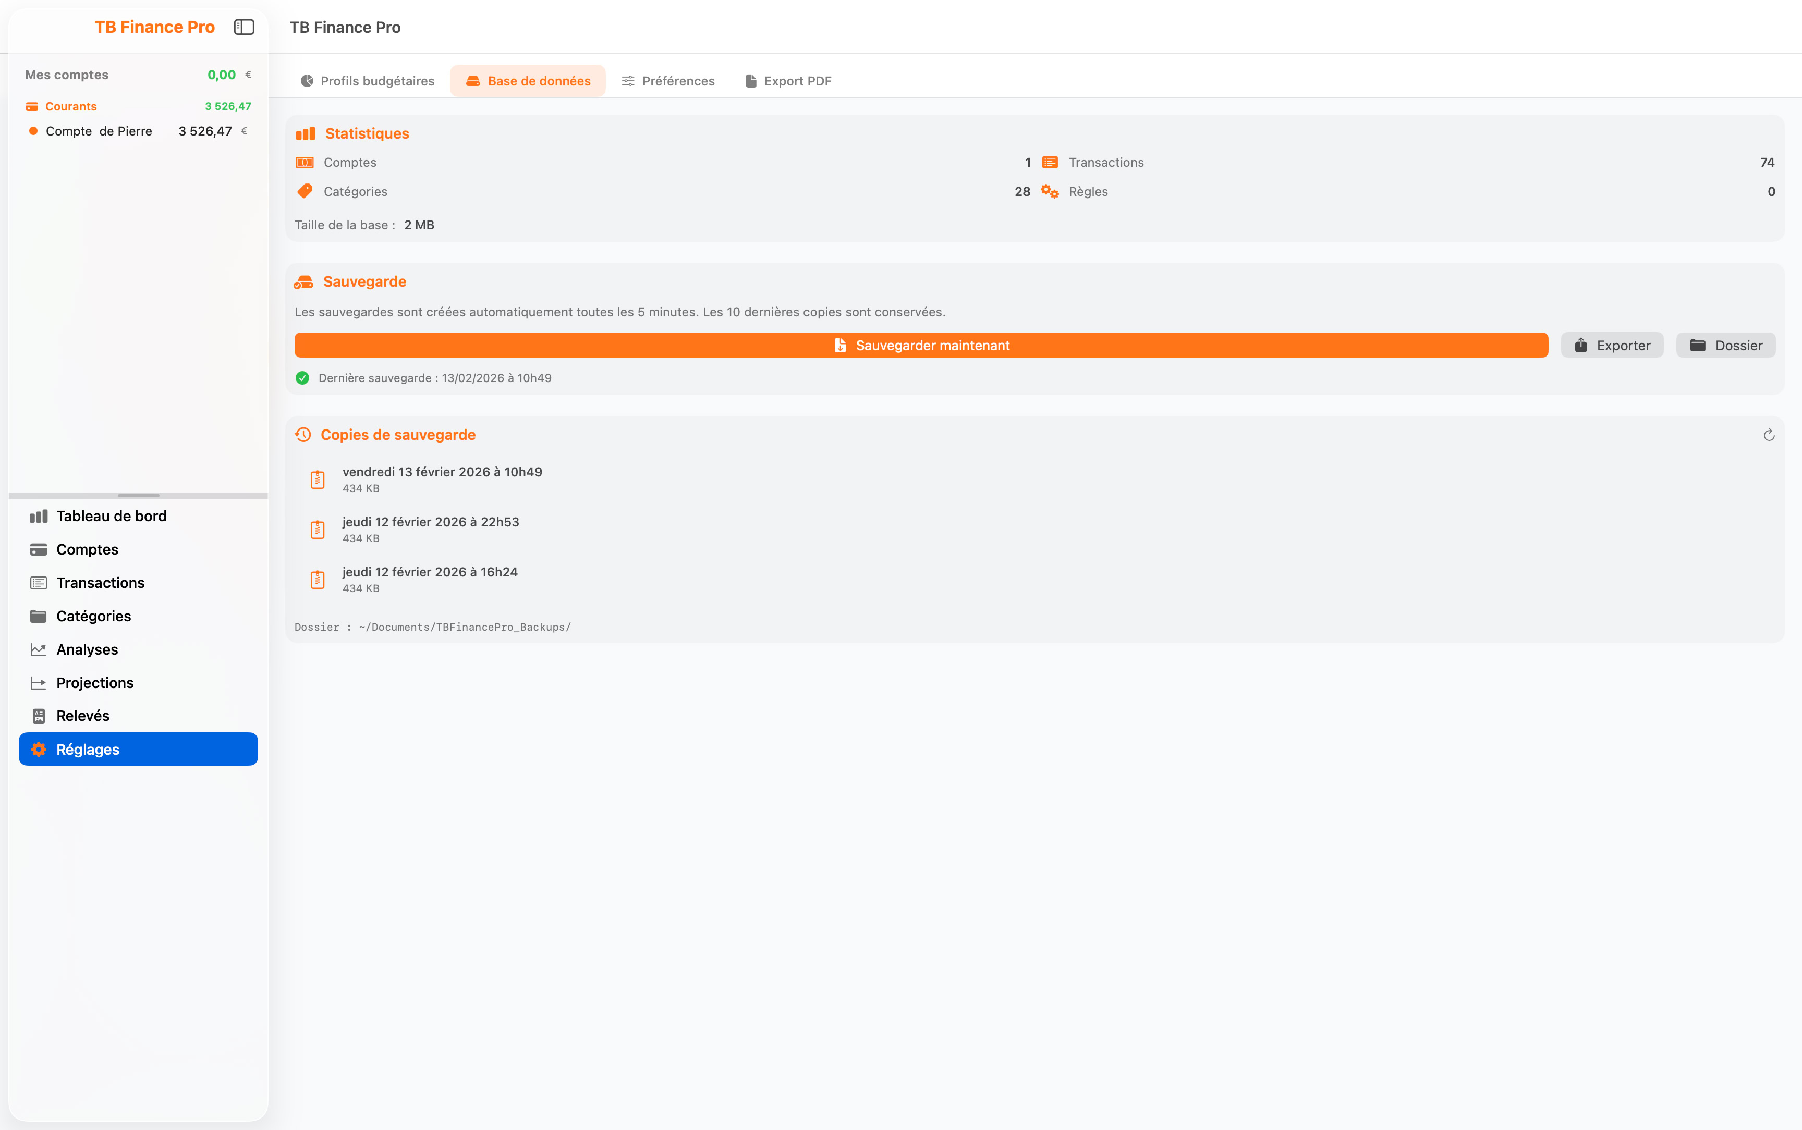Click the green last-backup checkmark icon
This screenshot has width=1802, height=1130.
pyautogui.click(x=302, y=378)
